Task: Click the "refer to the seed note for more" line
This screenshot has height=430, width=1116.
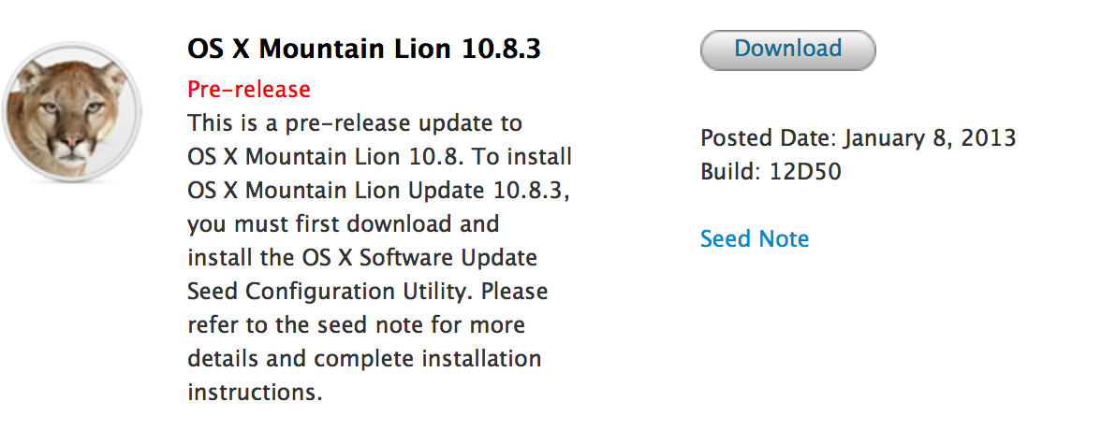Action: tap(356, 324)
